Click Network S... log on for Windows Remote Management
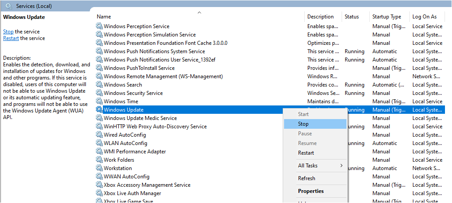 pyautogui.click(x=426, y=76)
